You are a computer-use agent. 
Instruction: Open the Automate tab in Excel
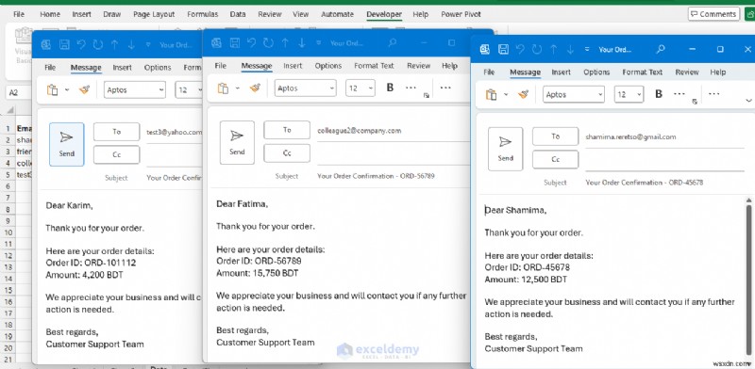(337, 14)
